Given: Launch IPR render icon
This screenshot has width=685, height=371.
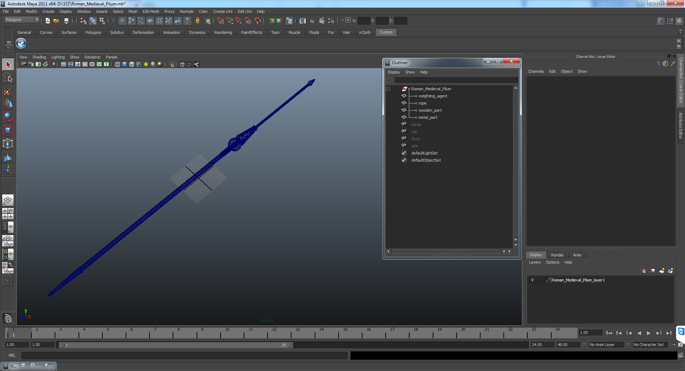Looking at the screenshot, I should (322, 21).
